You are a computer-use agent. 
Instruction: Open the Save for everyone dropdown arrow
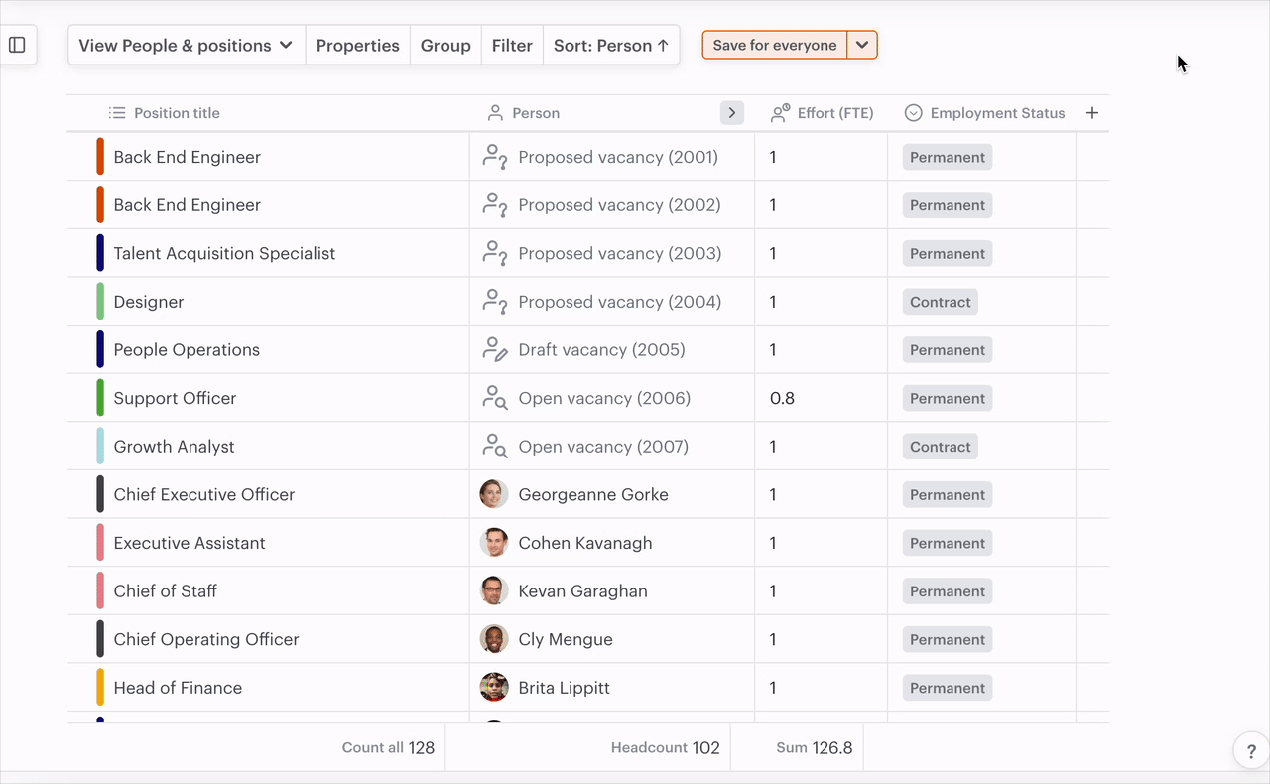point(862,45)
